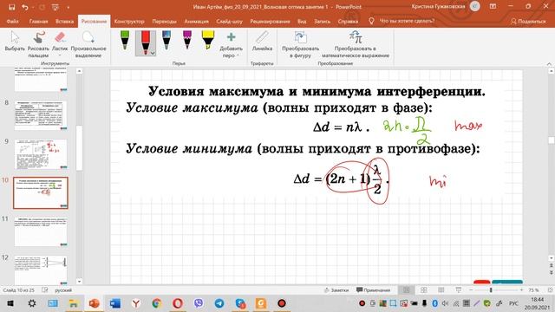
Task: Toggle the Линейка ruler stencil
Action: tap(262, 42)
